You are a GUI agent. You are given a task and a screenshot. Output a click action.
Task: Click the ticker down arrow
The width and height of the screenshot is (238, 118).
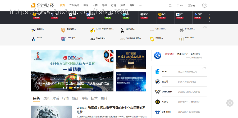pyautogui.click(x=209, y=21)
